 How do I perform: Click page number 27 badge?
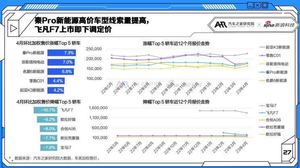(x=287, y=152)
